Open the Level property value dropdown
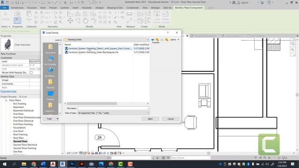Image resolution: width=299 pixels, height=168 pixels. (35, 61)
